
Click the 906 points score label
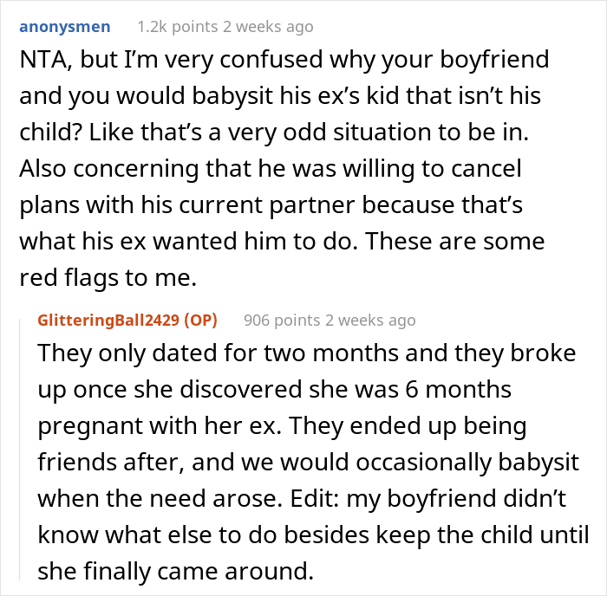coord(282,321)
